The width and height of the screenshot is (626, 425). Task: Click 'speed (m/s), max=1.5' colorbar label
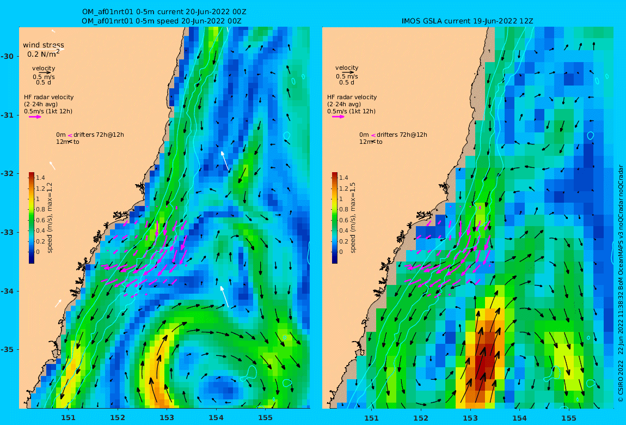tap(353, 218)
